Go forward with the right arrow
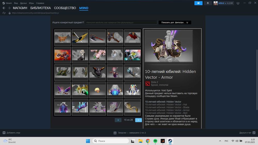The image size is (258, 145). click(x=9, y=8)
